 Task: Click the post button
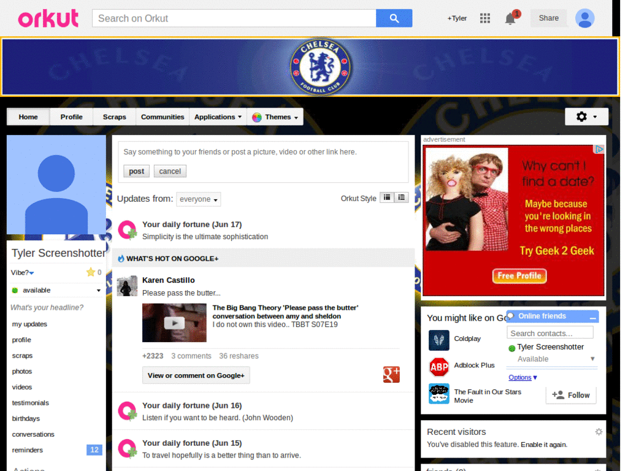pyautogui.click(x=136, y=171)
